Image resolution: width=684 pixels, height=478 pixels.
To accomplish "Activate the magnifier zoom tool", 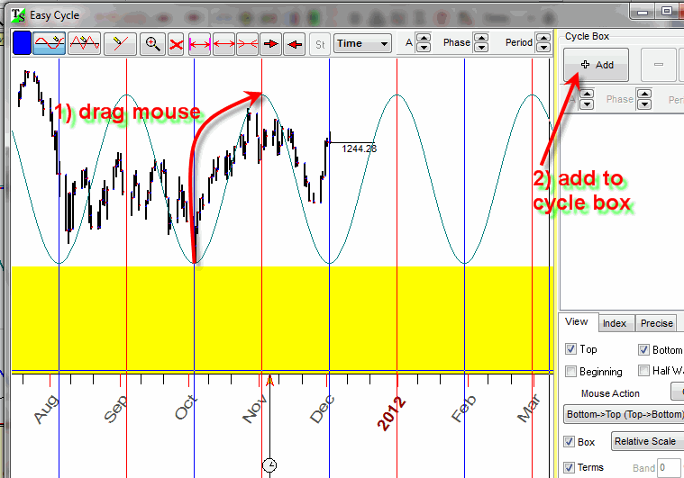I will coord(153,43).
